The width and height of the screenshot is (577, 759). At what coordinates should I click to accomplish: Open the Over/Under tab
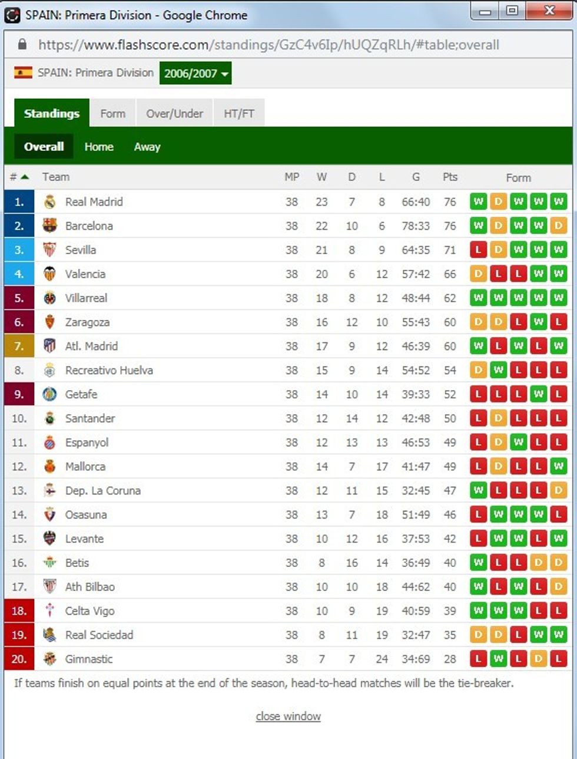click(174, 113)
